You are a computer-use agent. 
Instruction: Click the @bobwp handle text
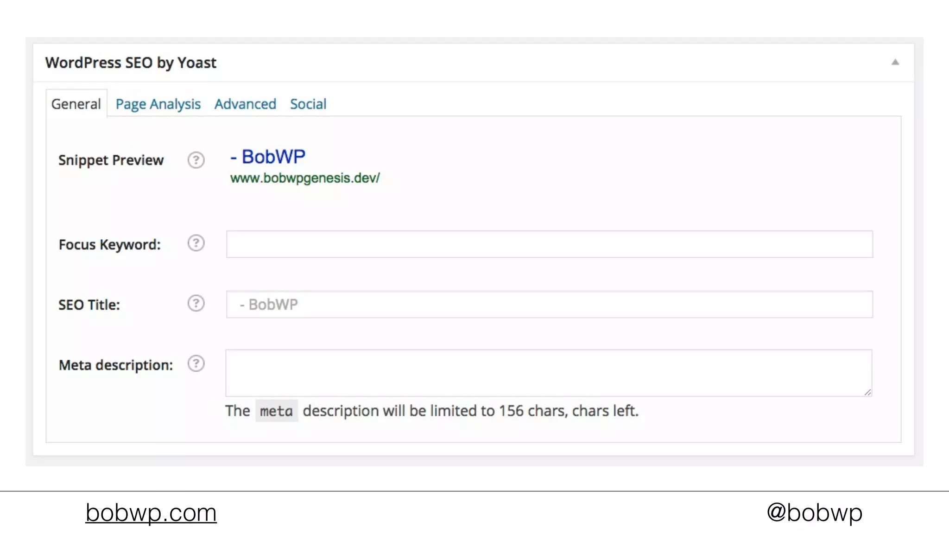point(814,513)
